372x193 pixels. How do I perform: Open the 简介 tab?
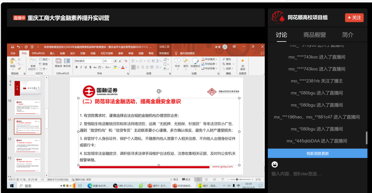coord(347,35)
